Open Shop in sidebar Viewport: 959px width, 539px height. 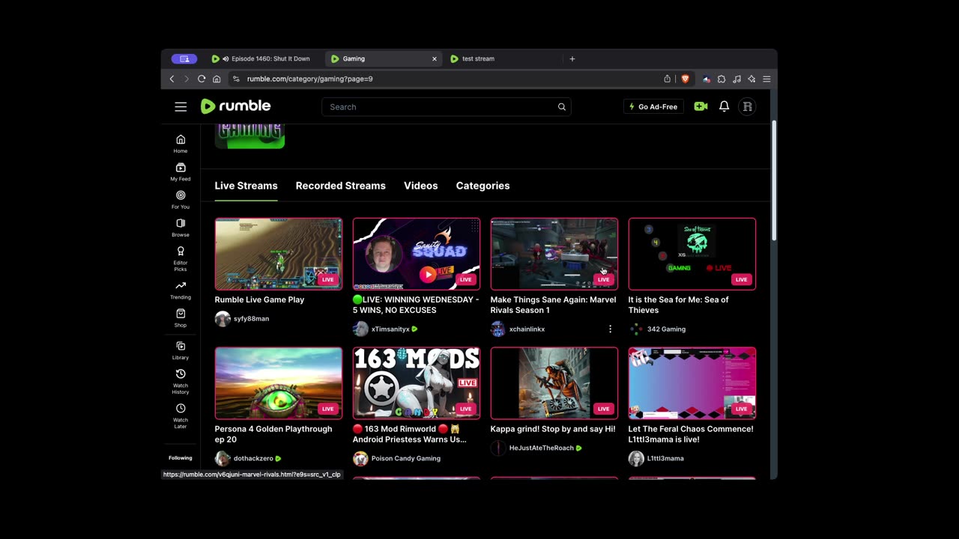(181, 318)
